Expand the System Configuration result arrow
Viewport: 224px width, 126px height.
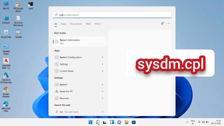103,57
